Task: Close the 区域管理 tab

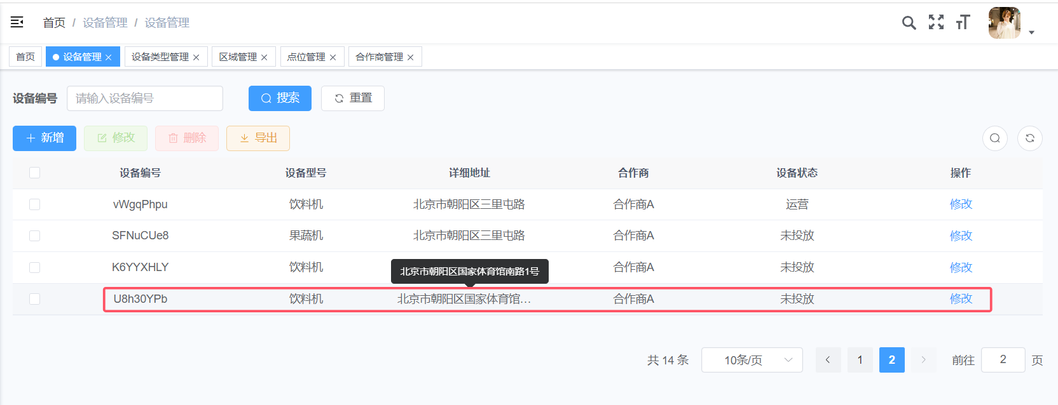Action: point(264,57)
